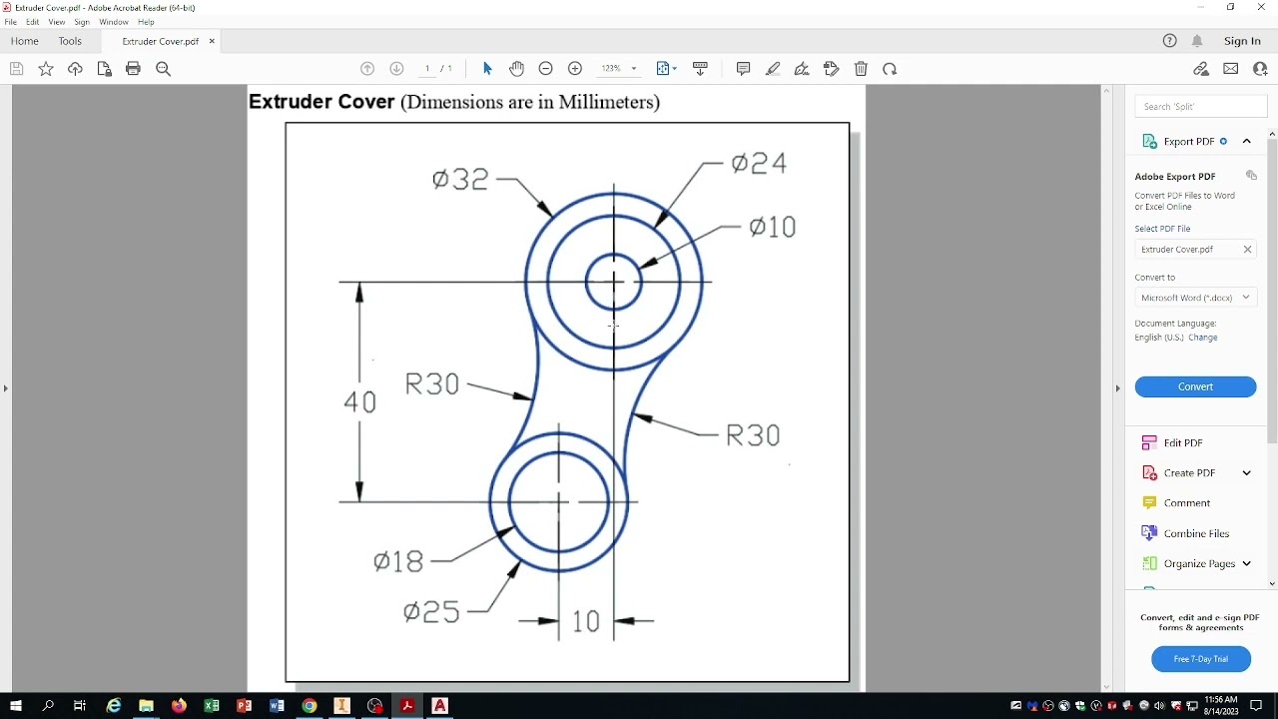Go to next page arrow

396,69
